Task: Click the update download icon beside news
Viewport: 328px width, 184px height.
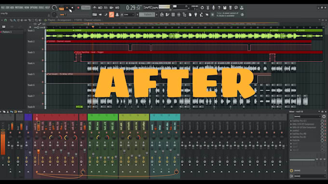Action: (x=242, y=14)
